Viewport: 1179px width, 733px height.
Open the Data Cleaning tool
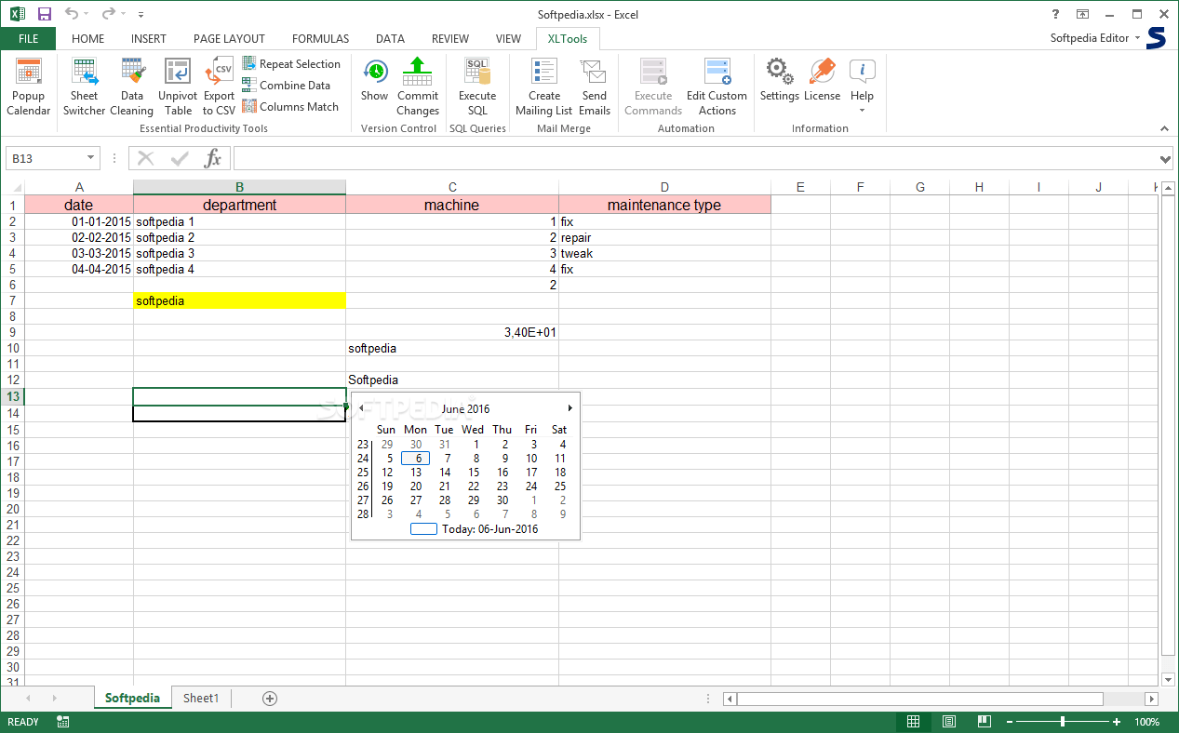tap(131, 87)
